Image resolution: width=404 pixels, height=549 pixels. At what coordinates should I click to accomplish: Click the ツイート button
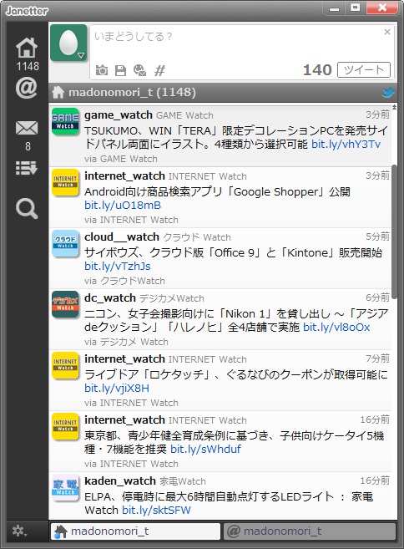364,70
